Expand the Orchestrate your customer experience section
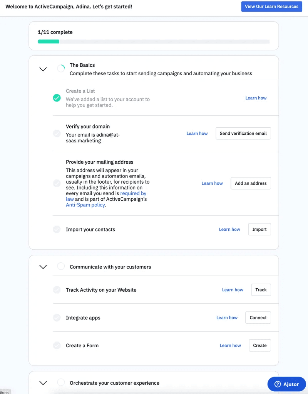The image size is (308, 394). coord(43,382)
